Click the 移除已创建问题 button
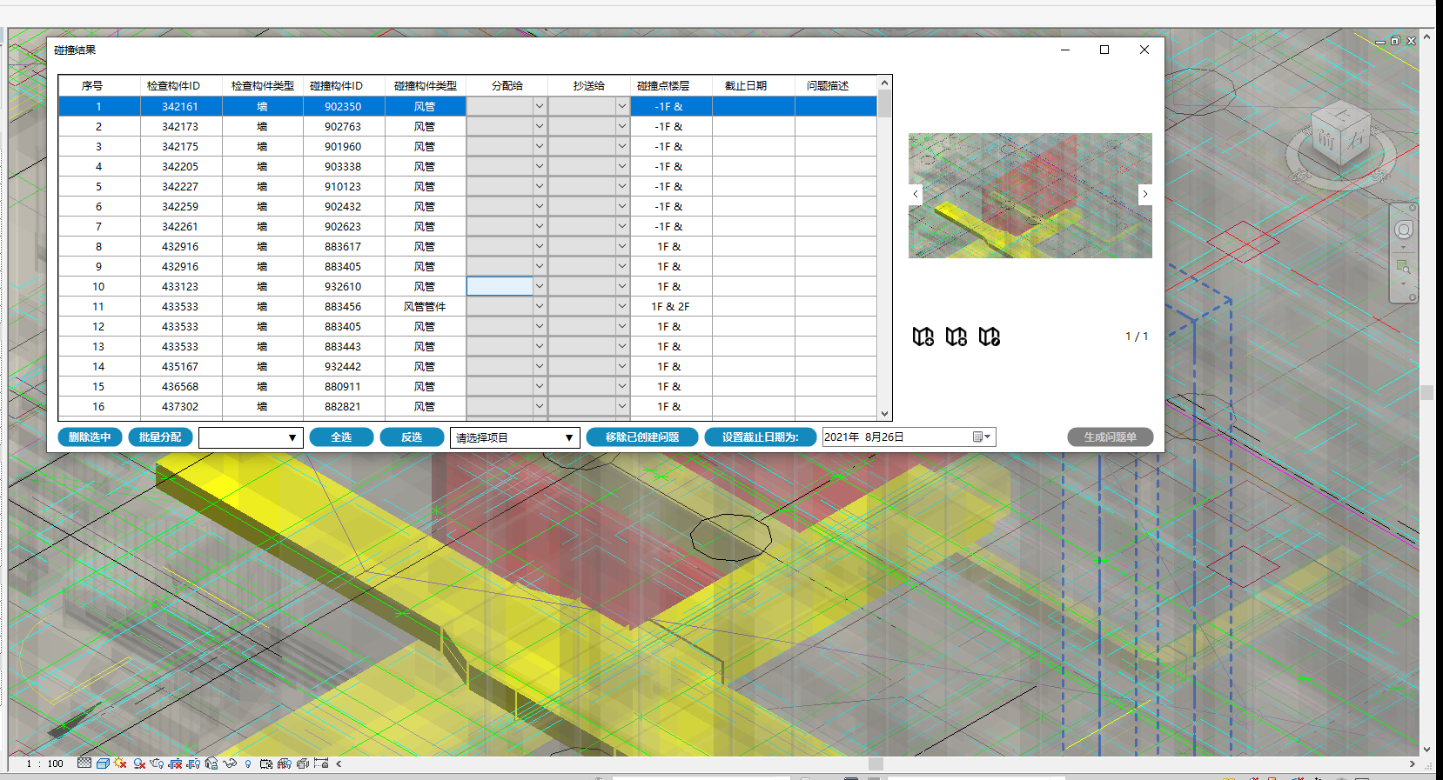Image resolution: width=1443 pixels, height=780 pixels. [x=642, y=437]
